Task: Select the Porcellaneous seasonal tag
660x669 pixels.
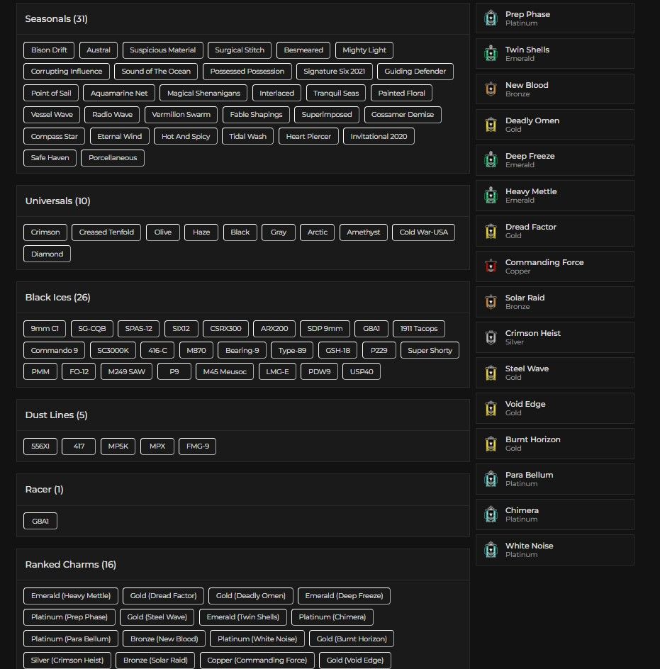Action: point(113,158)
